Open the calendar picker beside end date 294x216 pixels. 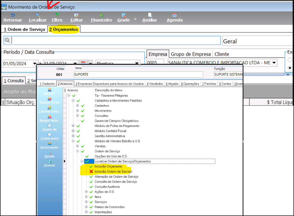(83, 62)
